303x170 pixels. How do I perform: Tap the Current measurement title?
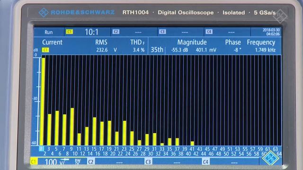tap(52, 42)
